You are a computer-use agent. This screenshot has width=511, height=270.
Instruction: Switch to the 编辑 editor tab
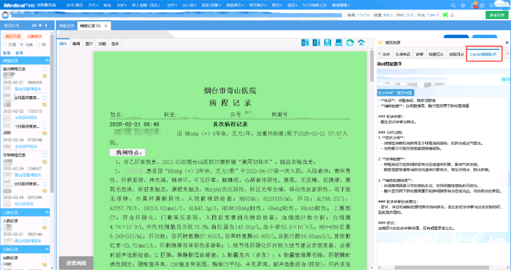[x=76, y=44]
